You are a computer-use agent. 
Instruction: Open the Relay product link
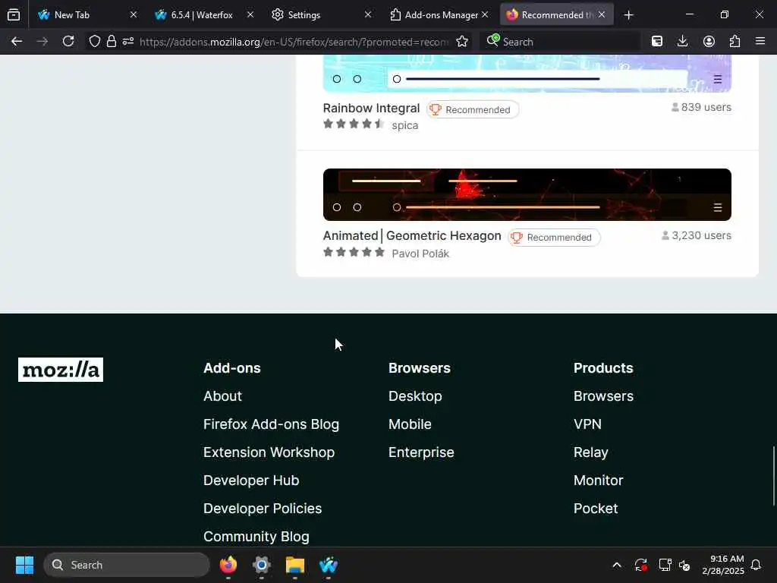tap(590, 452)
